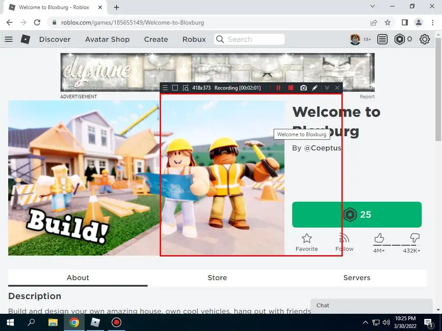Open Create in Roblox navigation
Image resolution: width=442 pixels, height=331 pixels.
[x=156, y=39]
